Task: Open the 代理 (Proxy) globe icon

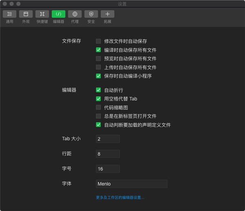Action: (75, 14)
